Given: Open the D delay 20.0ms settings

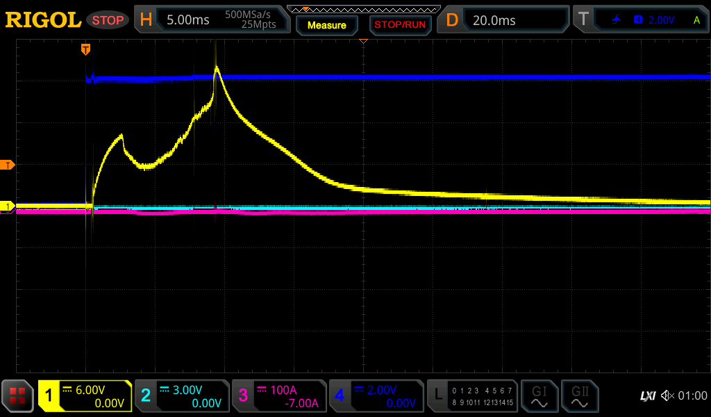Looking at the screenshot, I should tap(505, 20).
